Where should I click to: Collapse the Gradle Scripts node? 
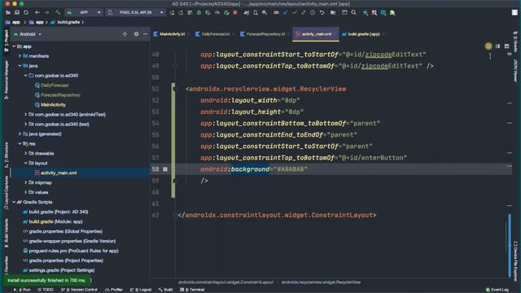14,202
